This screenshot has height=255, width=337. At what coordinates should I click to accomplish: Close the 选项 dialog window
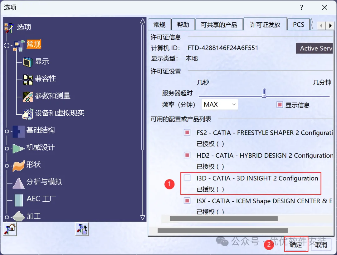[325, 7]
